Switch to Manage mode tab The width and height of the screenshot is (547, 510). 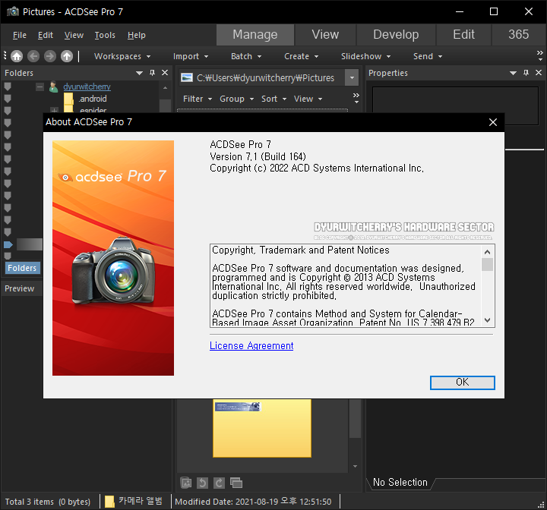[x=255, y=34]
